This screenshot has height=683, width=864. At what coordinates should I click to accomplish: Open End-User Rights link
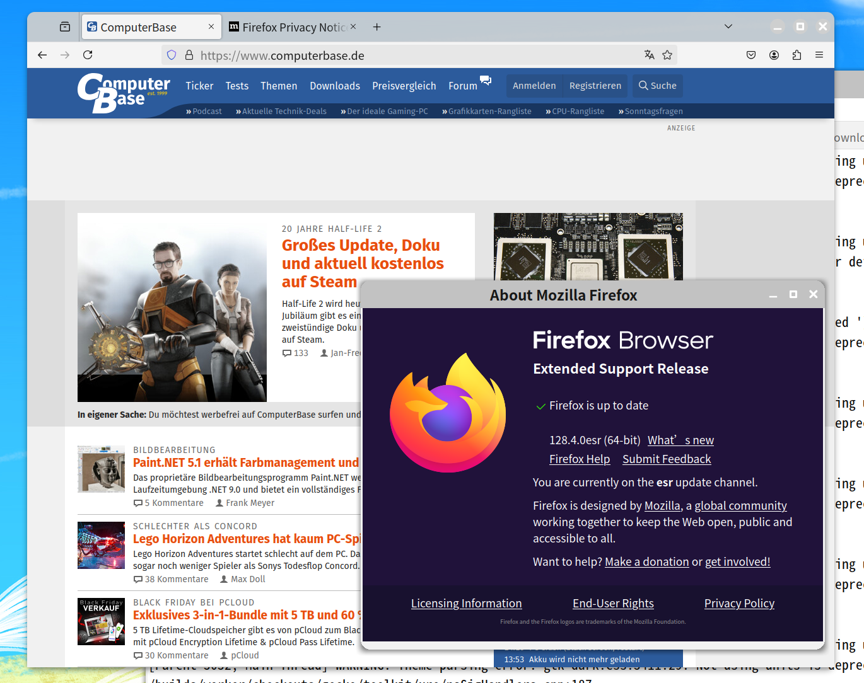613,603
